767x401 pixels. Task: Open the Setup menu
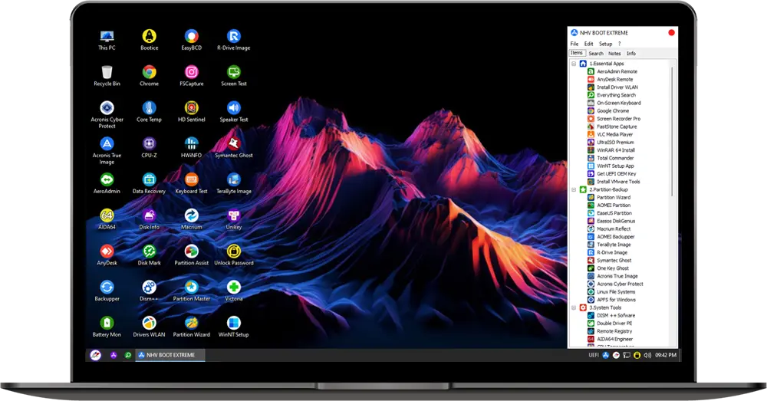(x=606, y=44)
